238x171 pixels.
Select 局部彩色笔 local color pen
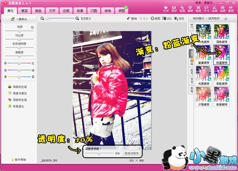[17, 87]
